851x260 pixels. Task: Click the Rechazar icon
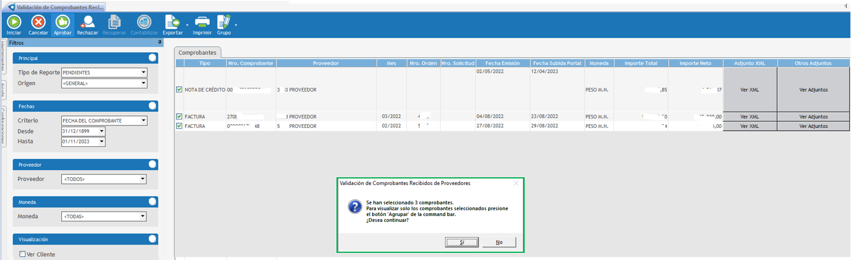(x=88, y=22)
